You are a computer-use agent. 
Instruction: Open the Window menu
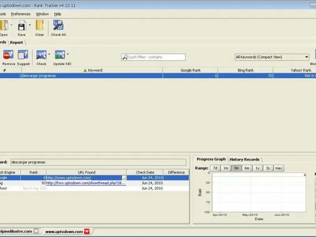coord(42,14)
